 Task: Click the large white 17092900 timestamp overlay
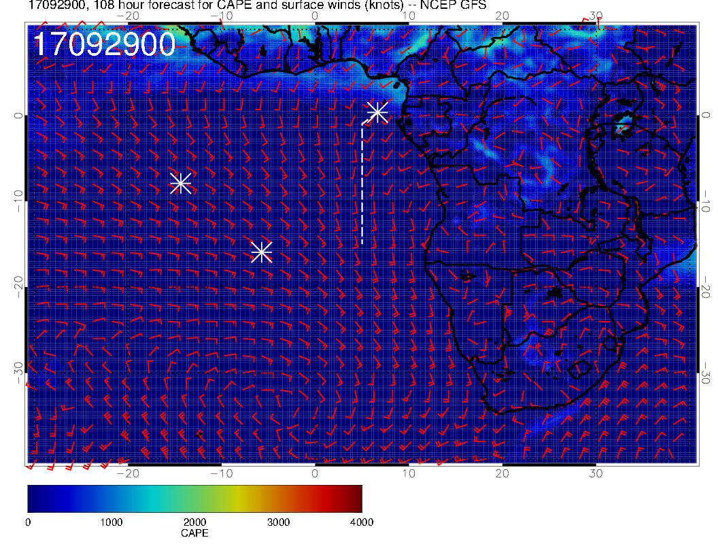click(x=105, y=44)
